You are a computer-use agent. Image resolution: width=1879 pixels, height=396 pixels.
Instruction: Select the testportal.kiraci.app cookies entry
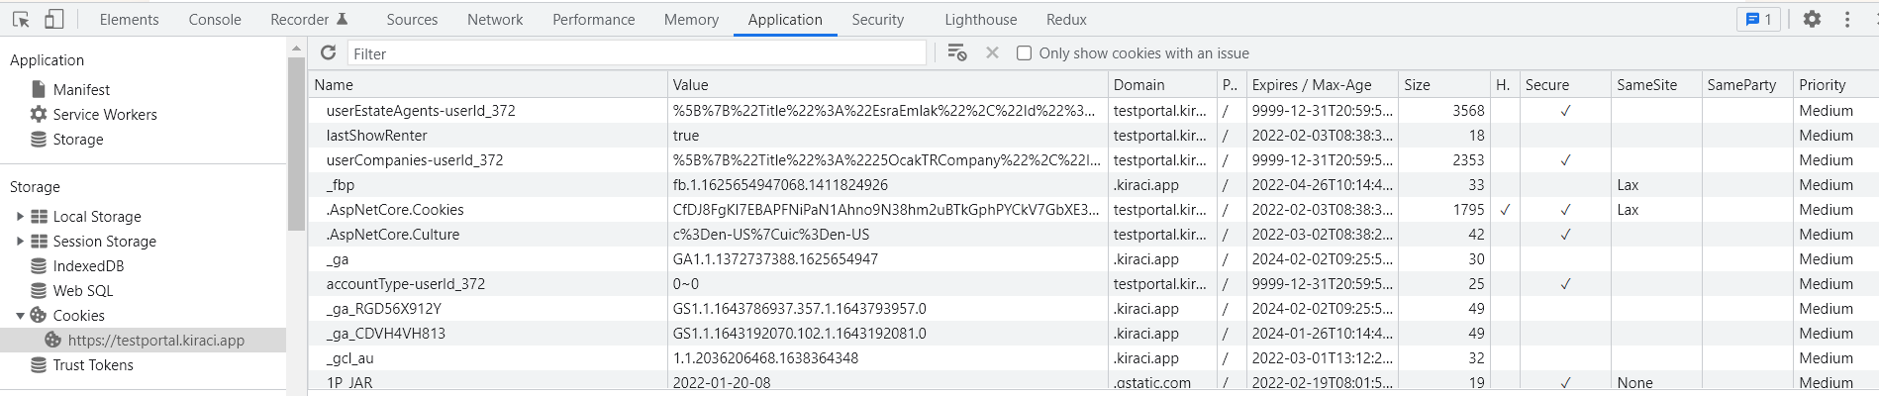tap(155, 341)
